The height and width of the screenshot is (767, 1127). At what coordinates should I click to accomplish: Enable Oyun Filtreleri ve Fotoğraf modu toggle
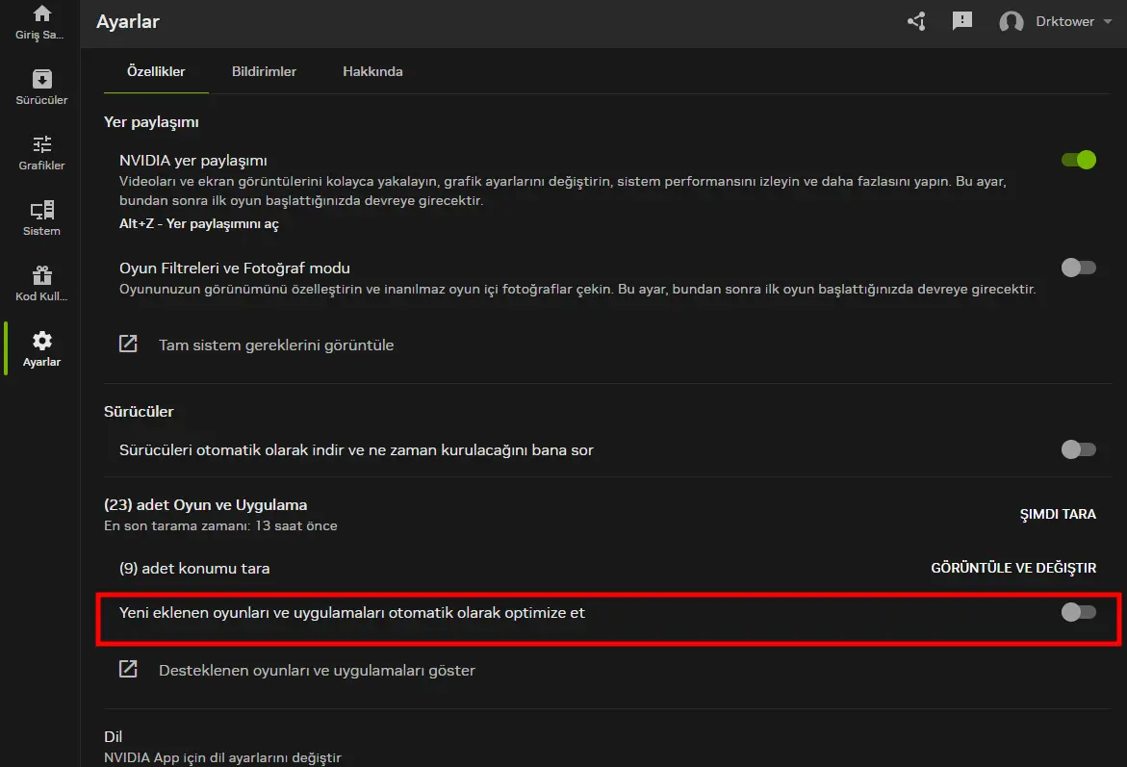point(1078,268)
